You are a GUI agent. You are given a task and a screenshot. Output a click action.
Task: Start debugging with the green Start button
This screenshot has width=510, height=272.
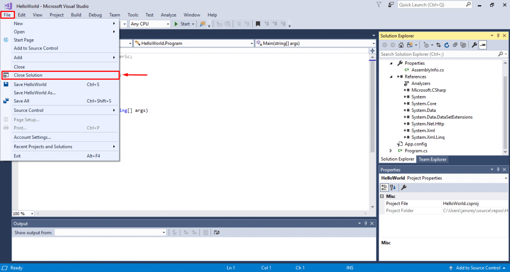click(183, 24)
